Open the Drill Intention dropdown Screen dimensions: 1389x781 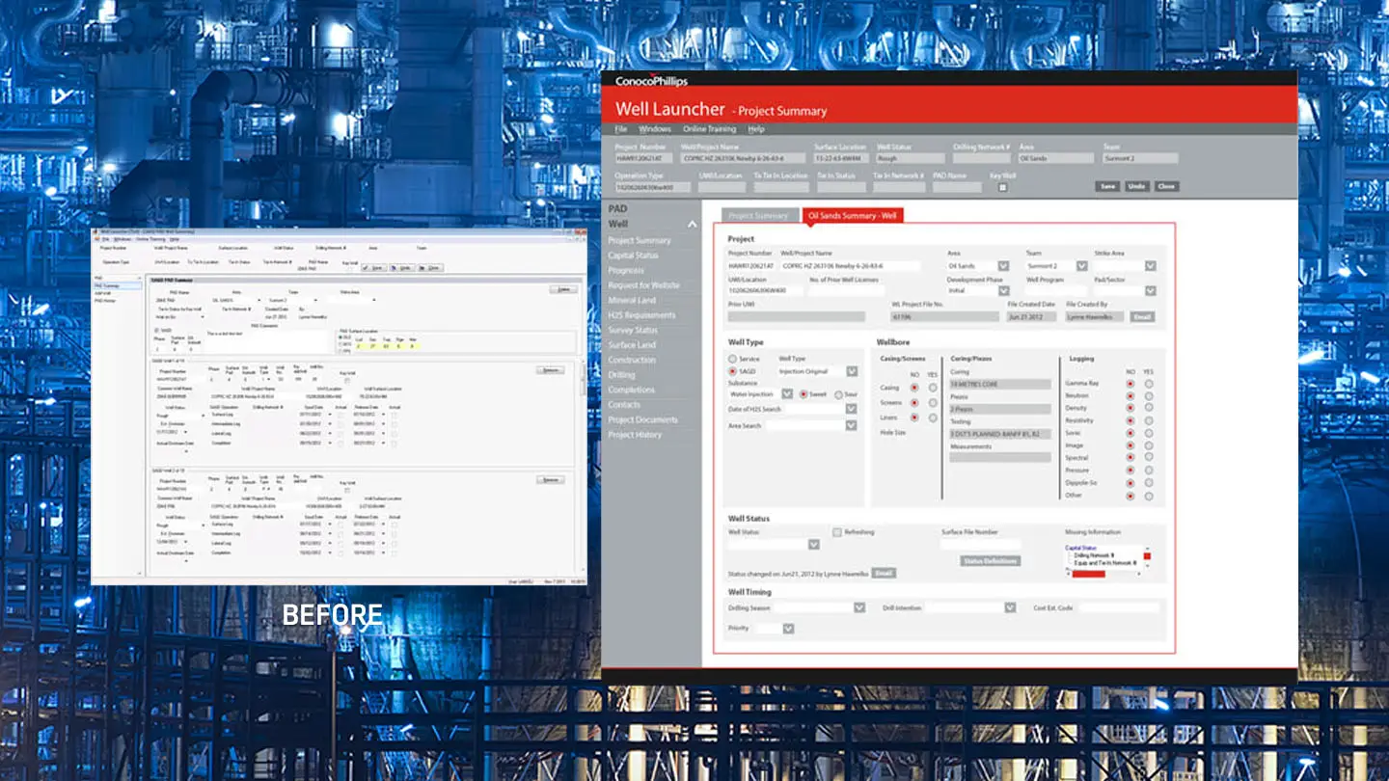tap(1010, 607)
